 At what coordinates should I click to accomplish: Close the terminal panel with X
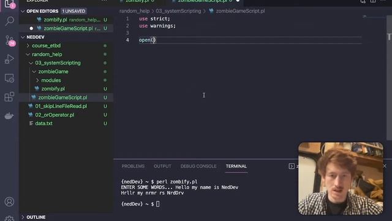pyautogui.click(x=385, y=166)
